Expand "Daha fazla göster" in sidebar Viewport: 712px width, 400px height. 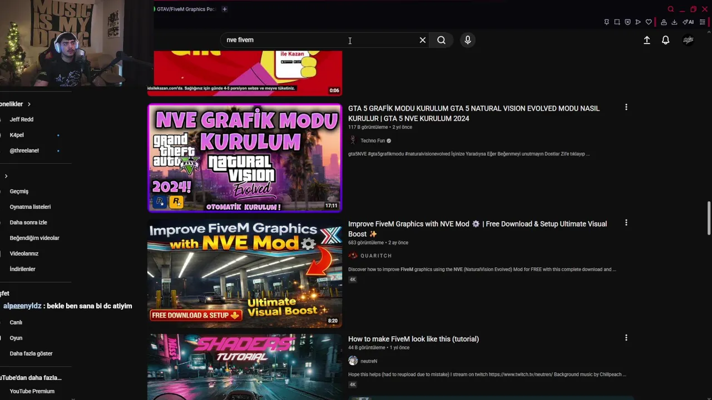point(31,353)
